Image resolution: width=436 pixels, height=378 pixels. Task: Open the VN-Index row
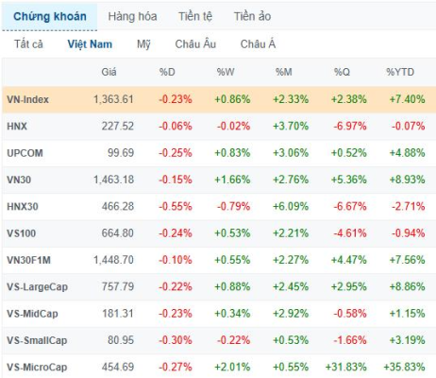219,99
